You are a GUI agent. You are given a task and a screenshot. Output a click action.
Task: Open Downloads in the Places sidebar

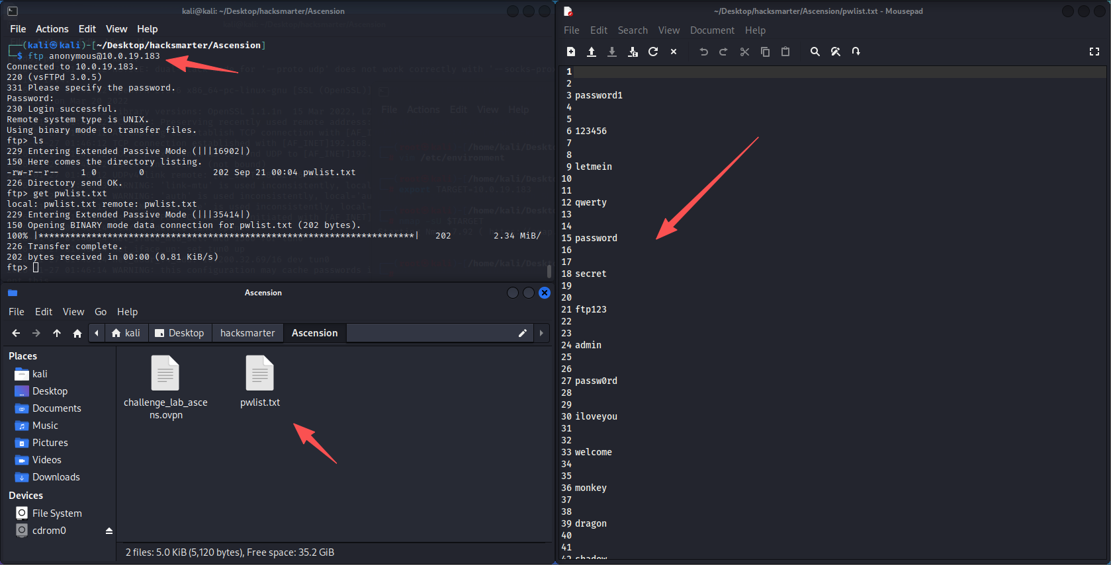[x=56, y=477]
